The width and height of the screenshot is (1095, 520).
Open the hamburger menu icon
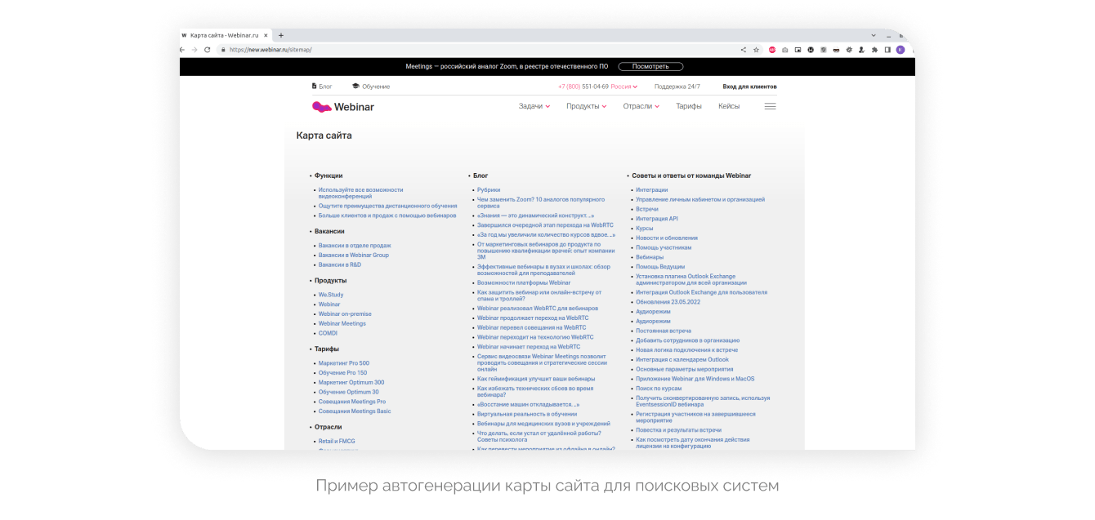coord(770,106)
